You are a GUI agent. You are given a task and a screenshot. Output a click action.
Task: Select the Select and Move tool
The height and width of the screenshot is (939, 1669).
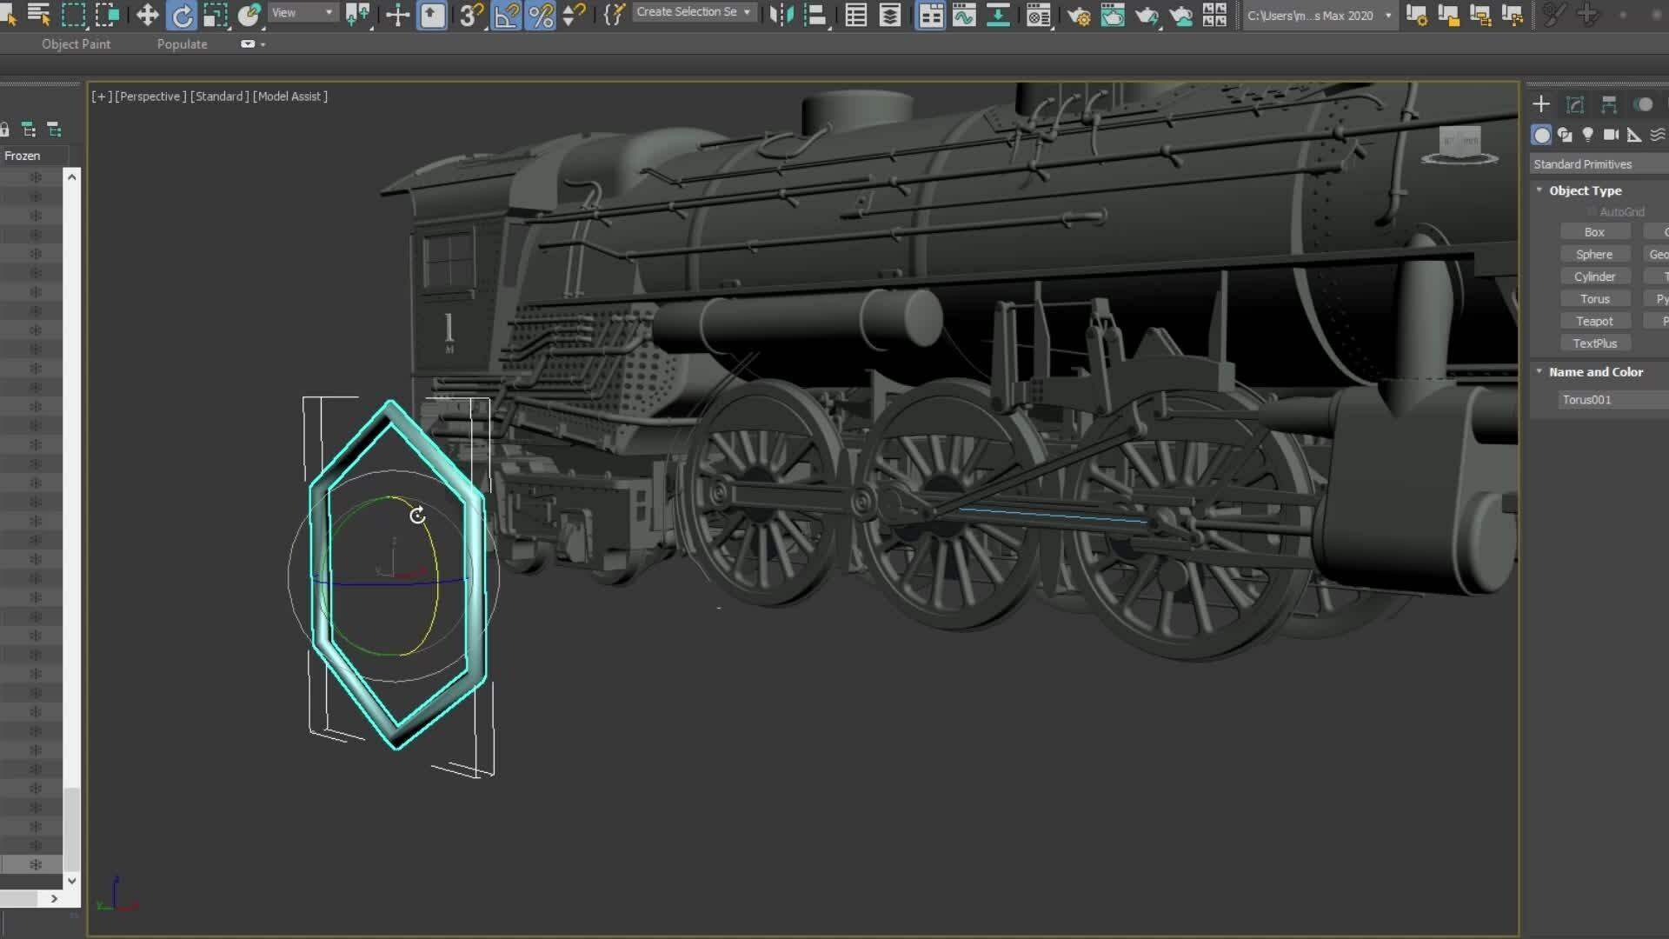point(147,15)
